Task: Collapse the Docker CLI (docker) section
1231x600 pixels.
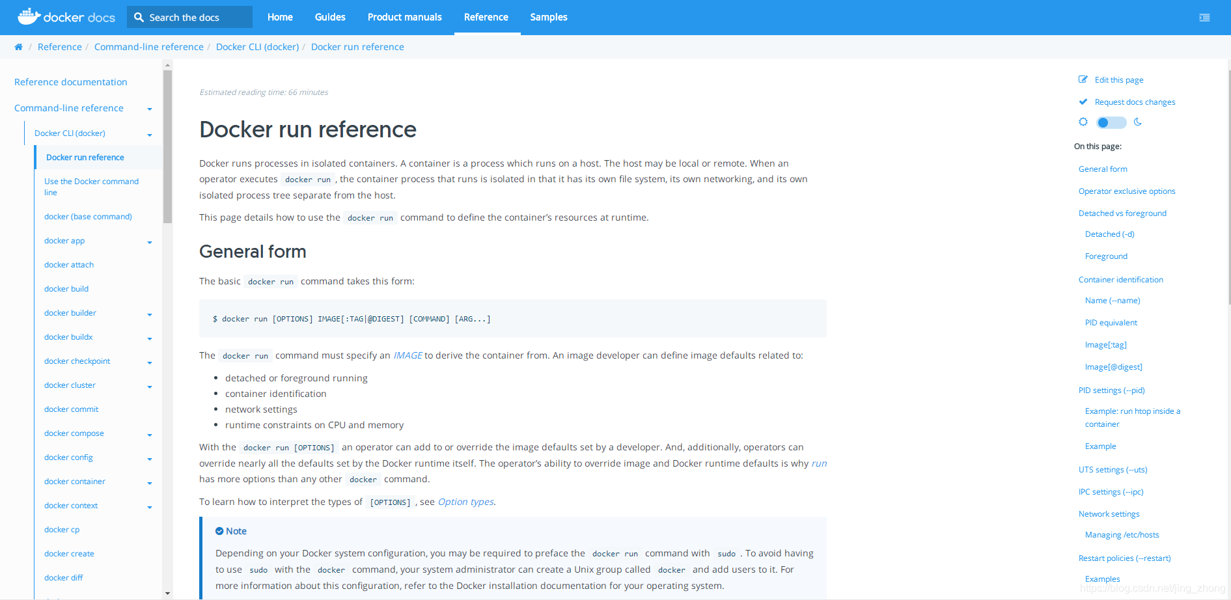Action: pyautogui.click(x=150, y=135)
